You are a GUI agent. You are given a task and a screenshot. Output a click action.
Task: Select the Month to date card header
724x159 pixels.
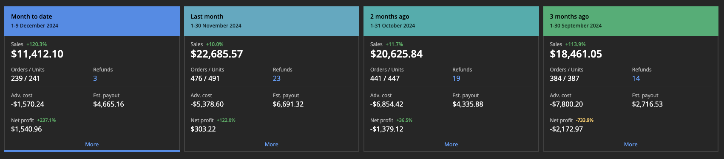[x=92, y=21]
